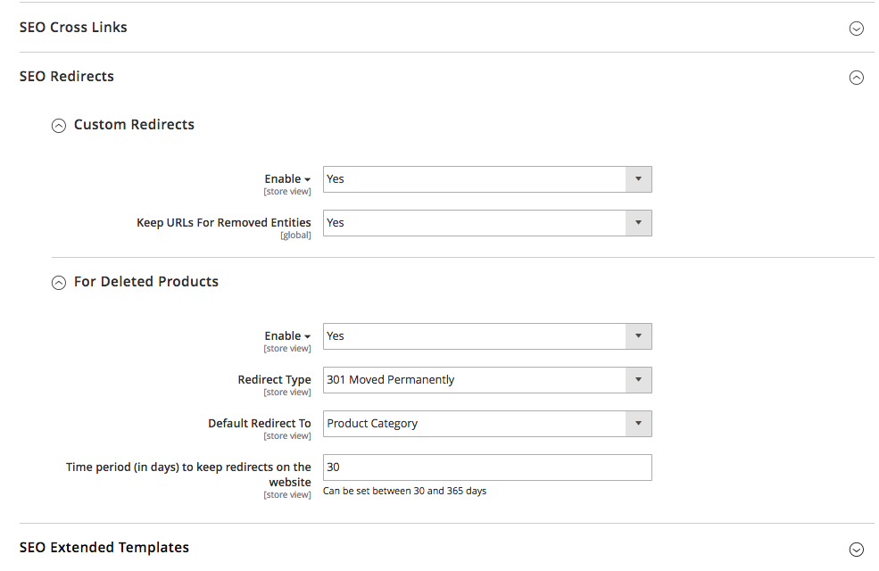Click Enable label arrow under Custom Redirects
879x571 pixels.
pos(307,180)
